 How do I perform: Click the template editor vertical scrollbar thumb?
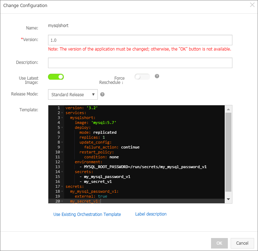point(229,152)
